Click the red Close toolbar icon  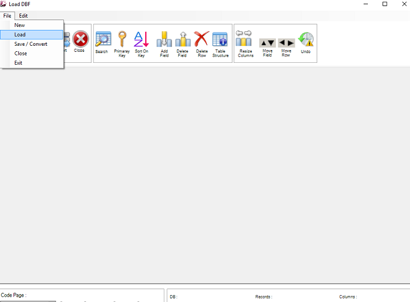(x=80, y=40)
